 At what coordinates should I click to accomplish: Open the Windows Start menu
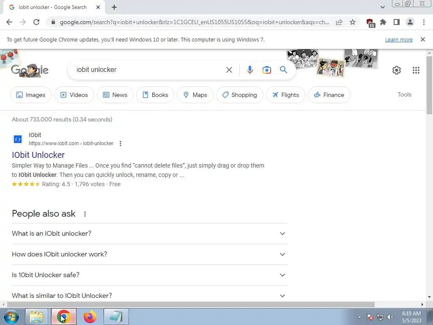click(11, 317)
